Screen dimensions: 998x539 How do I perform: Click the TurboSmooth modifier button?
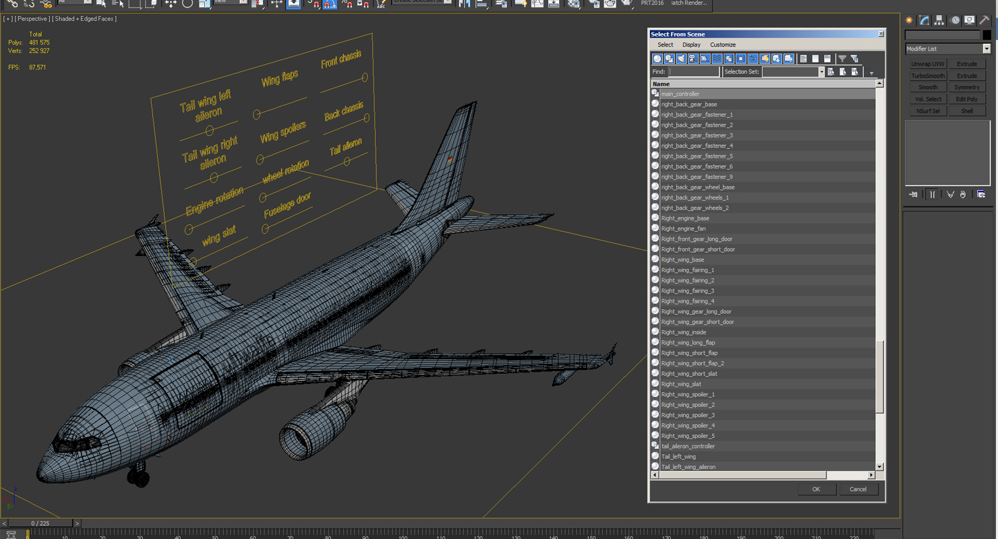pyautogui.click(x=927, y=75)
